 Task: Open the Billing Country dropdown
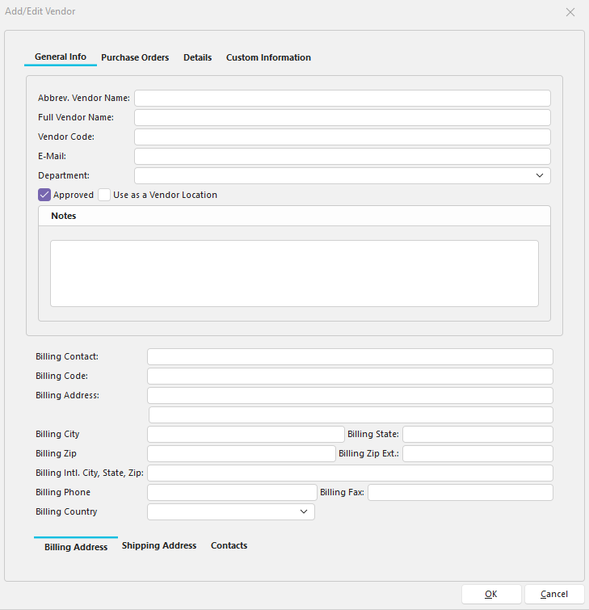pyautogui.click(x=304, y=511)
